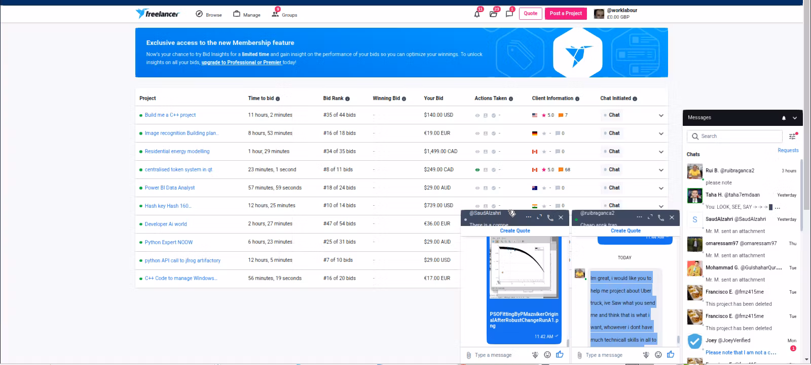
Task: Open the Developer Ai world project link
Action: point(166,224)
